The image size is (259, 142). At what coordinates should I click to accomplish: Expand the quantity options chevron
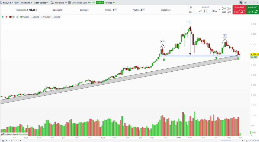point(219,10)
